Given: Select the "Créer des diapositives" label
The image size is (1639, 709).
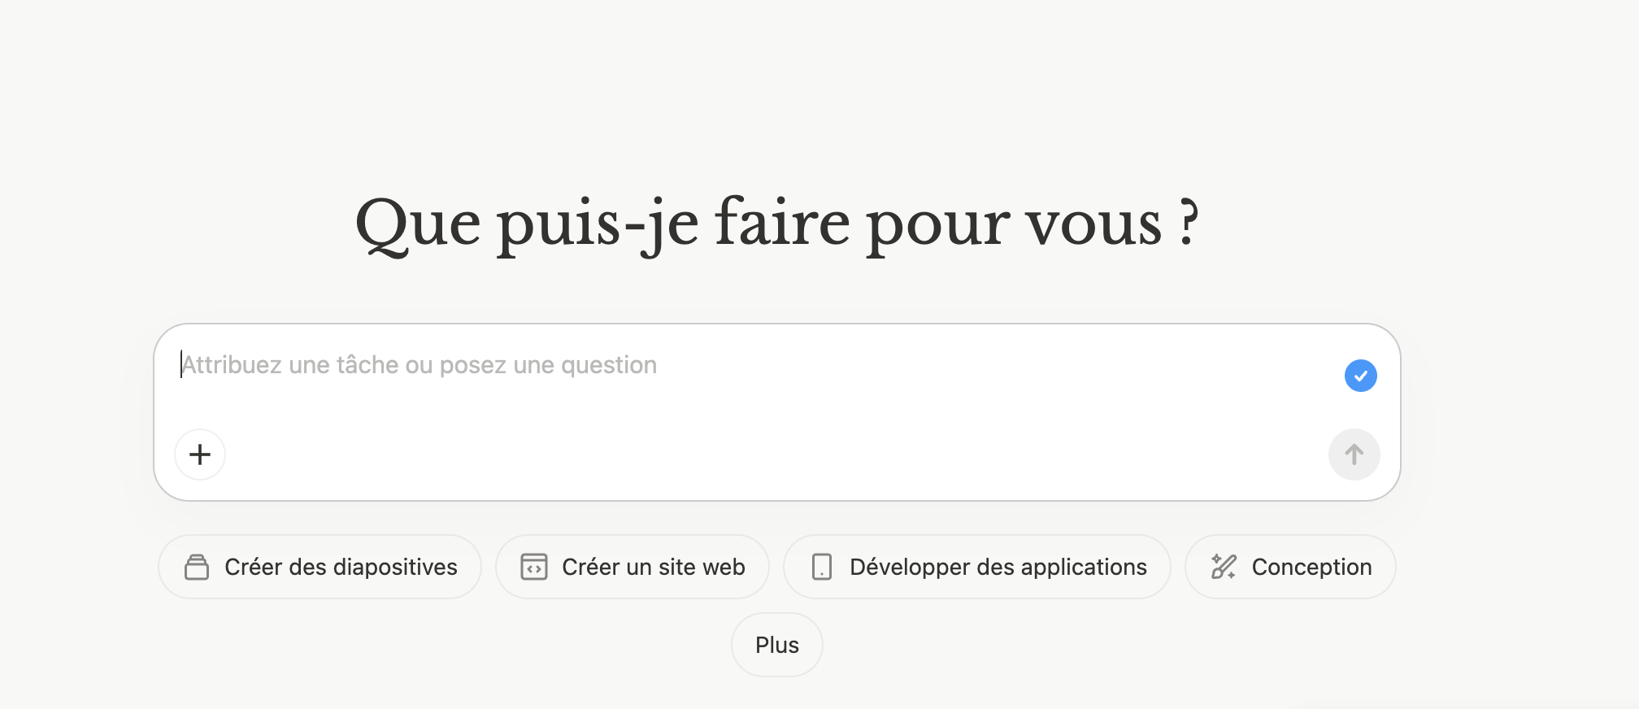Looking at the screenshot, I should [341, 567].
